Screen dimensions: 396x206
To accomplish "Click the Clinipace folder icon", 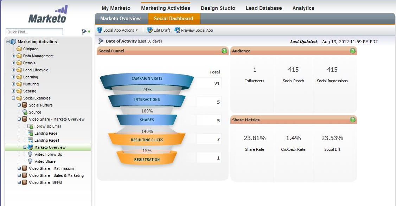I will 19,49.
